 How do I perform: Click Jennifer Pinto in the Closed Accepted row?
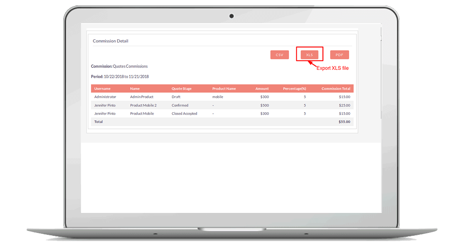[x=105, y=114]
